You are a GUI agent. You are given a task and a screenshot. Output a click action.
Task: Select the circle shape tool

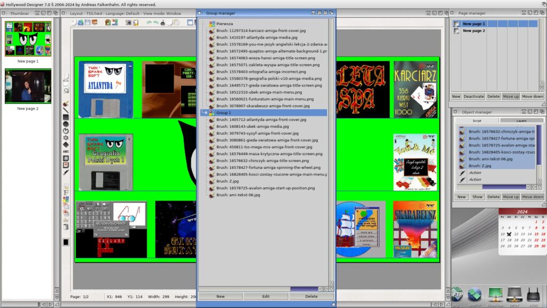coord(66,124)
